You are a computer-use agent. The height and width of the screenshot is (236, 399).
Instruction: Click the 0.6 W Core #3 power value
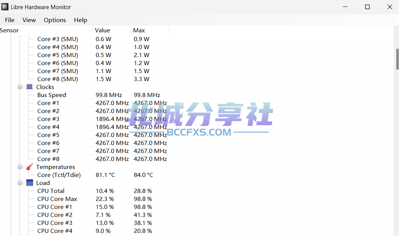pos(104,39)
